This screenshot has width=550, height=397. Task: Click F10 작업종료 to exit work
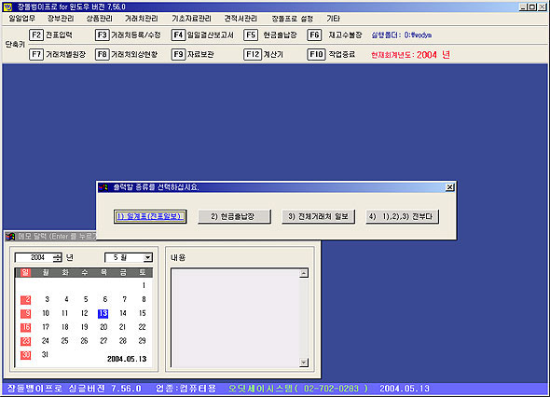pyautogui.click(x=316, y=54)
